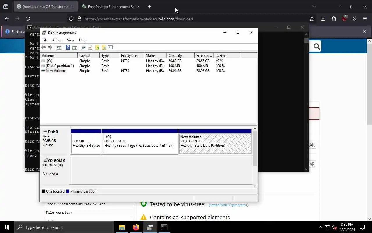The image size is (372, 233).
Task: Select the CD-ROM 0 label panel
Action: click(55, 170)
